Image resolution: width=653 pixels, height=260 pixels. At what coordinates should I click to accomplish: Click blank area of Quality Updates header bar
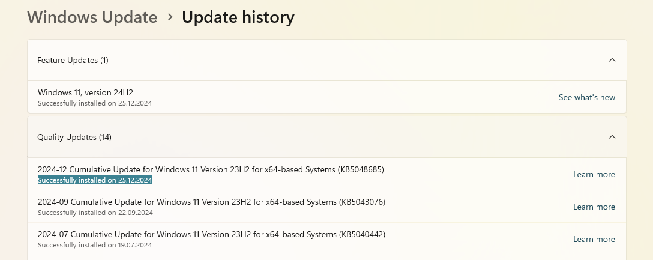[x=358, y=137]
